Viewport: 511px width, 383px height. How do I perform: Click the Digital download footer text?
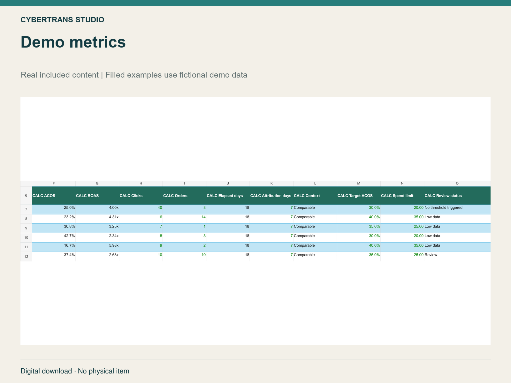pos(75,371)
